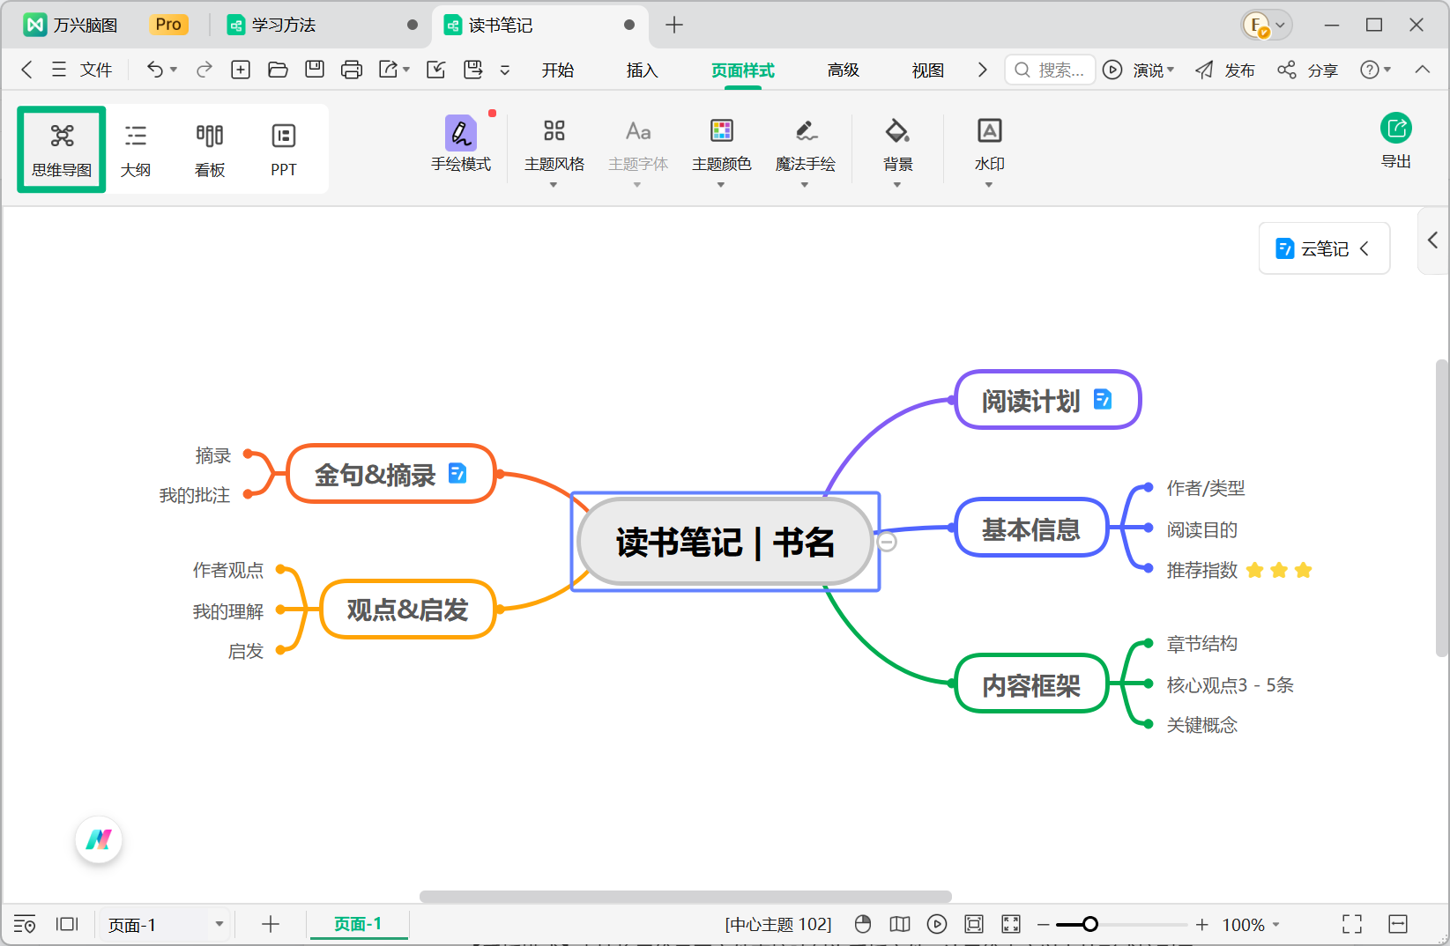Open the 页面样式 ribbon tab
Viewport: 1450px width, 946px height.
(743, 70)
